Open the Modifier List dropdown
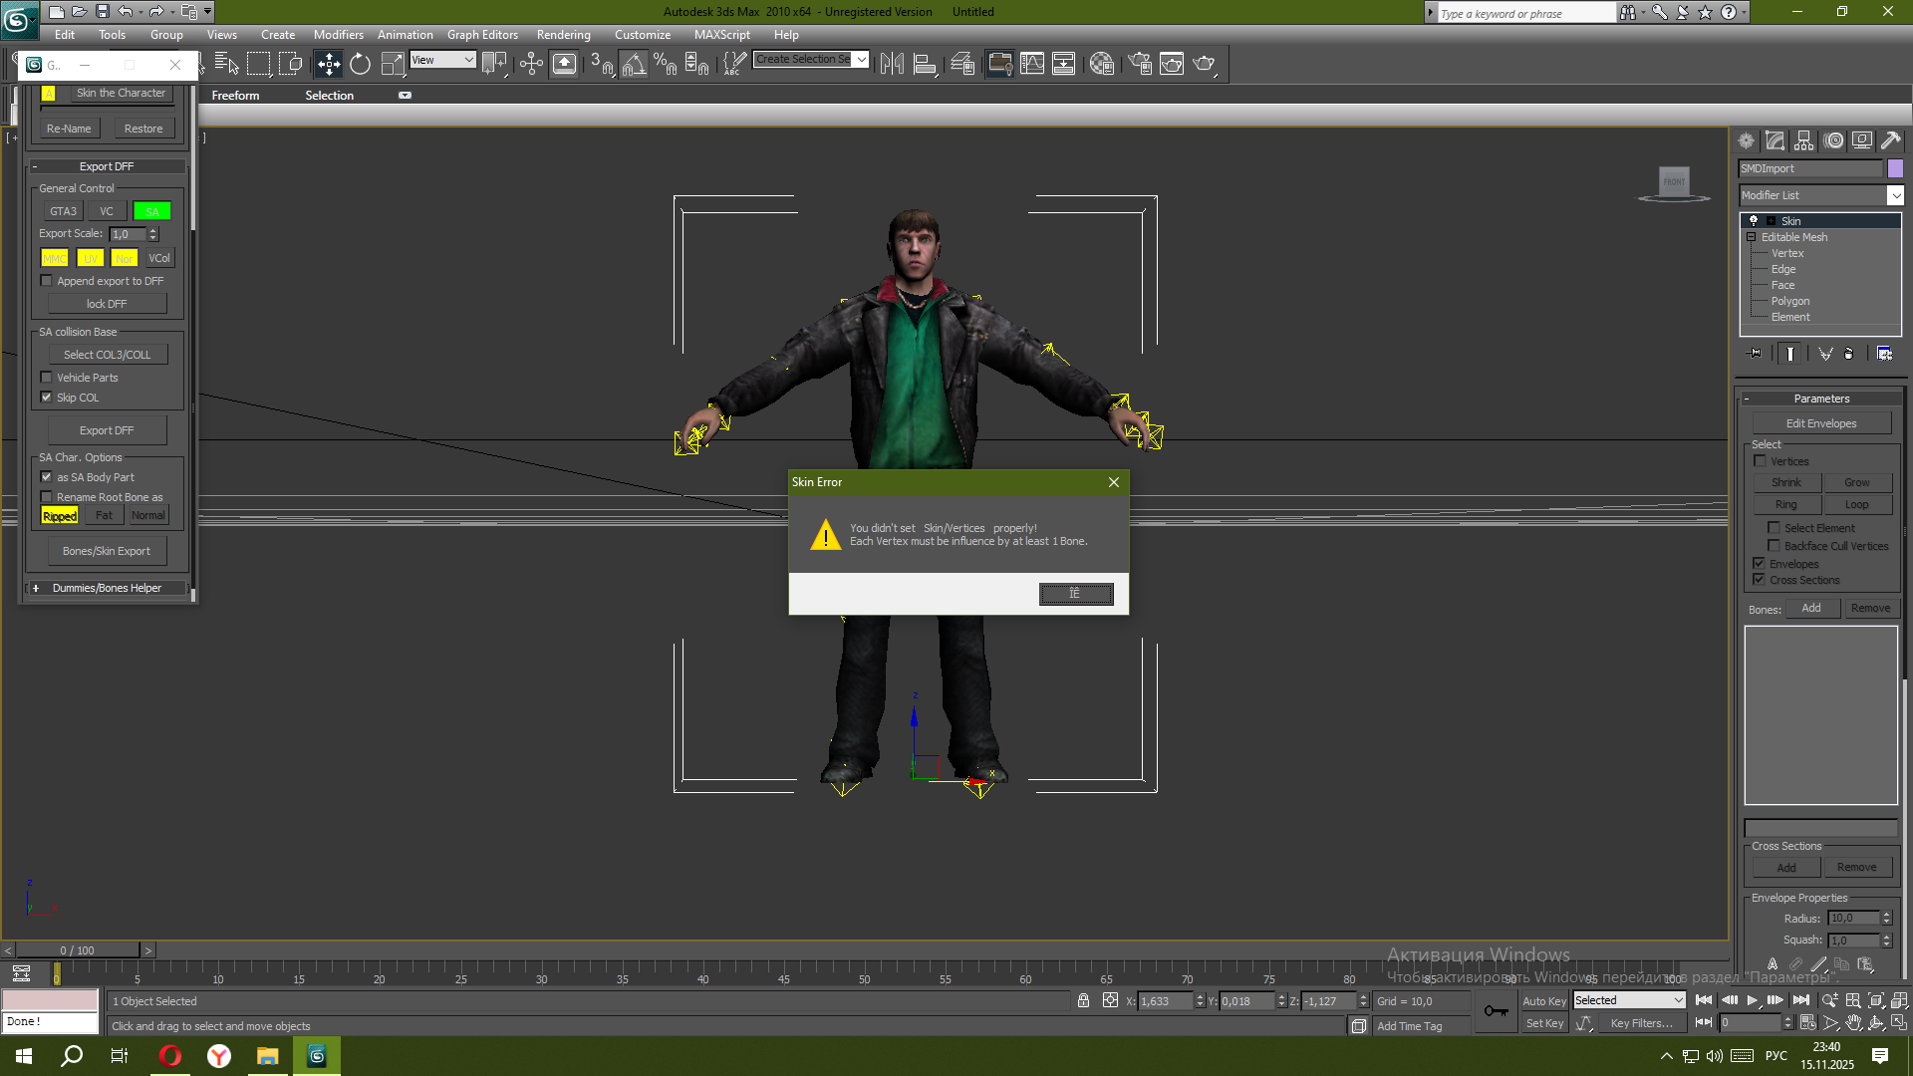The image size is (1913, 1076). (1895, 195)
